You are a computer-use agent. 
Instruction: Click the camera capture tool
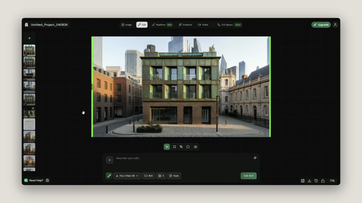pyautogui.click(x=196, y=147)
